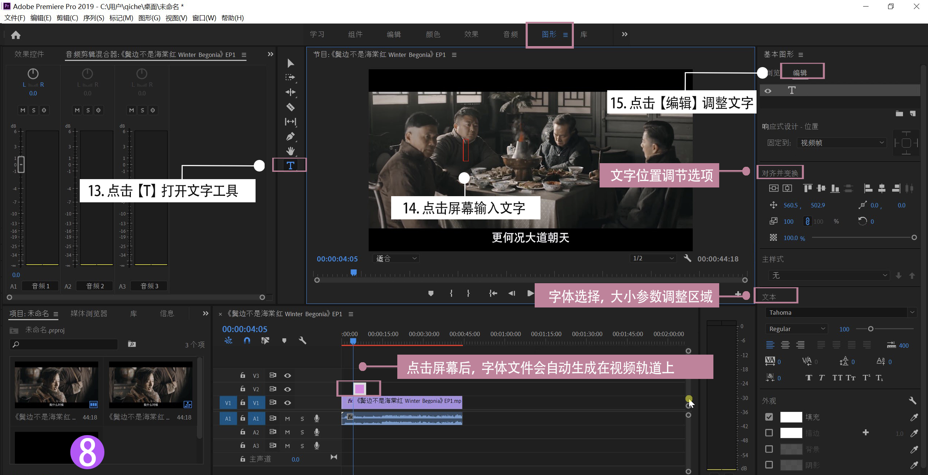Enable the Shadow checkbox
The image size is (928, 475).
pyautogui.click(x=769, y=464)
